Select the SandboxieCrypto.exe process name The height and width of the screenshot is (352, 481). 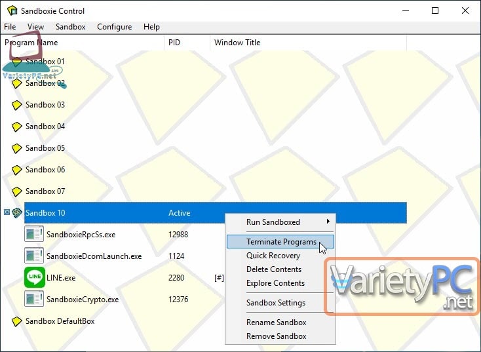[83, 300]
